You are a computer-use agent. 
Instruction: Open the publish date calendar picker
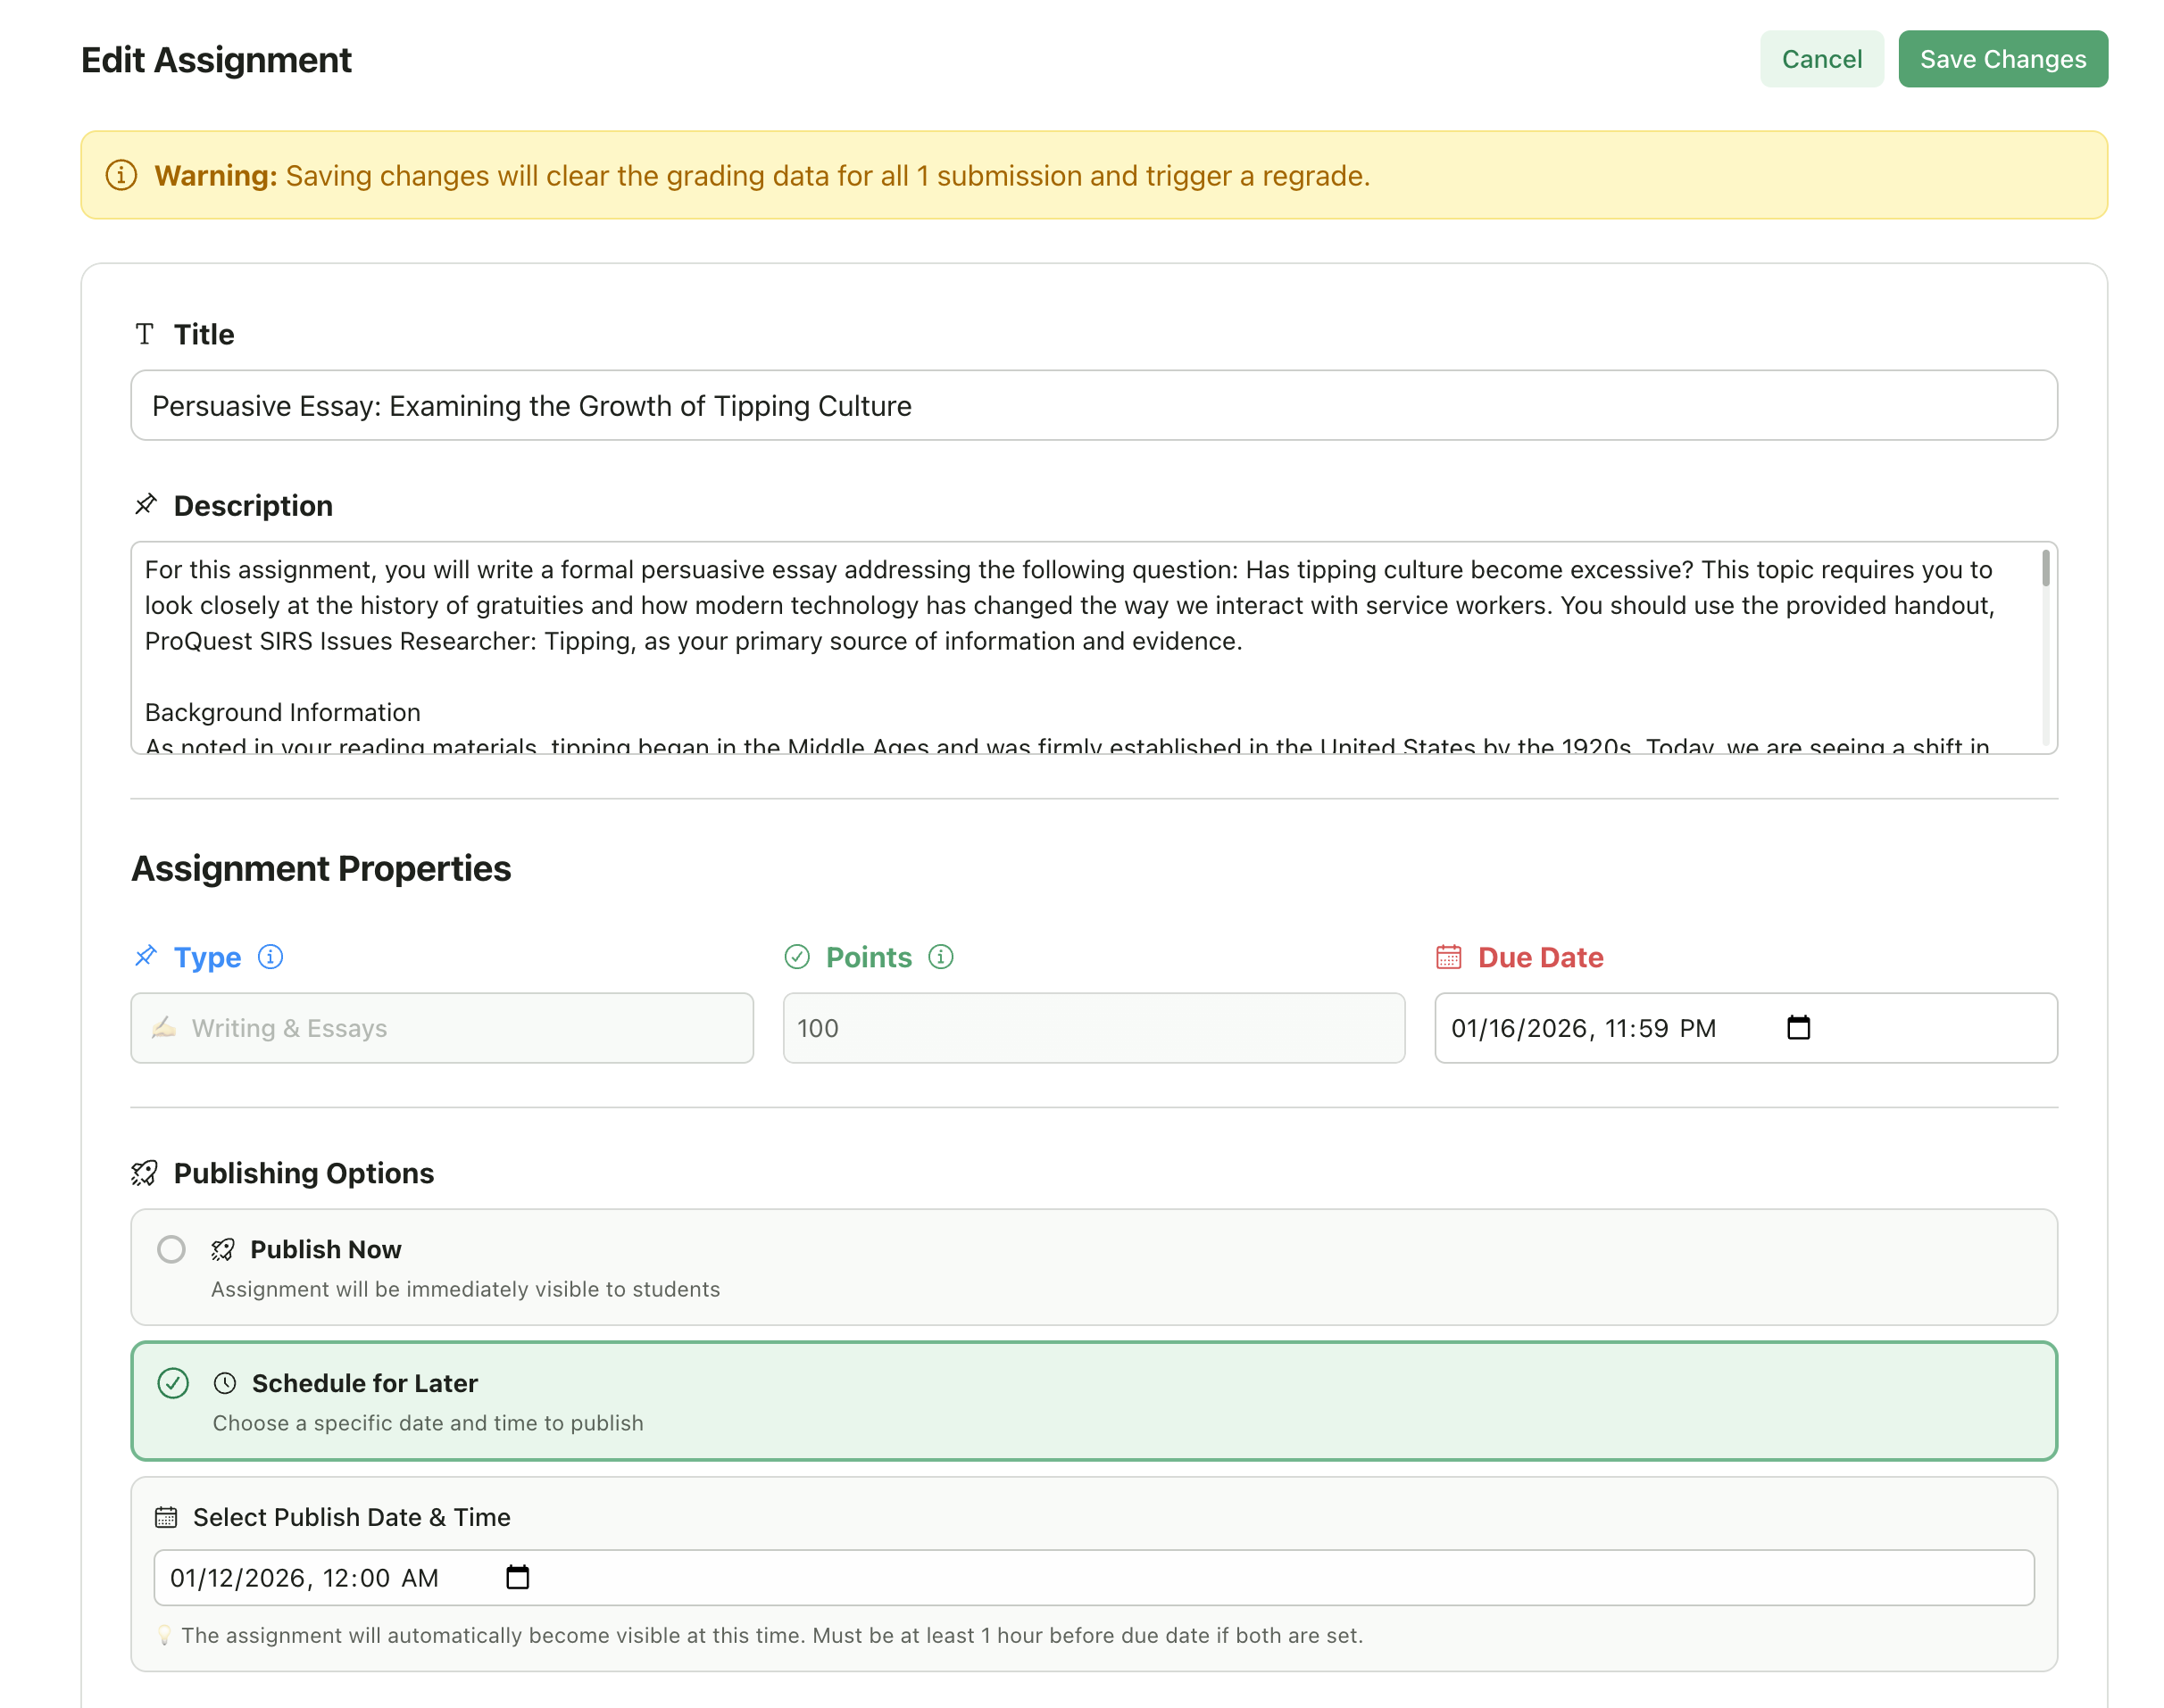(517, 1577)
